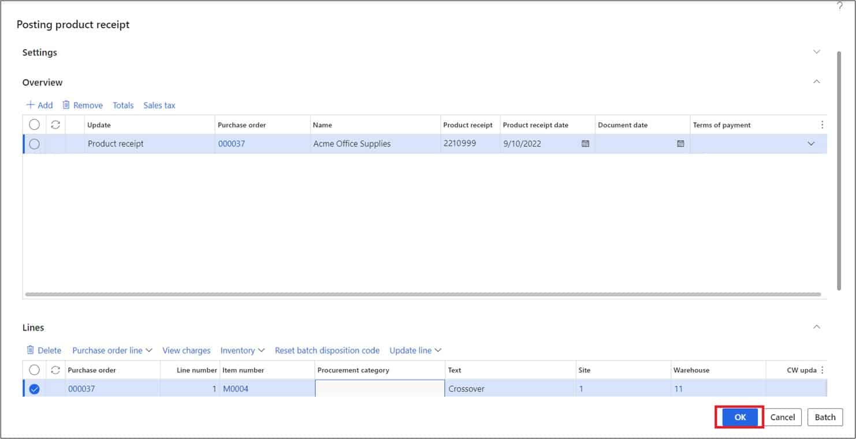The image size is (856, 439).
Task: Select the Product receipt row circle
Action: [x=34, y=144]
